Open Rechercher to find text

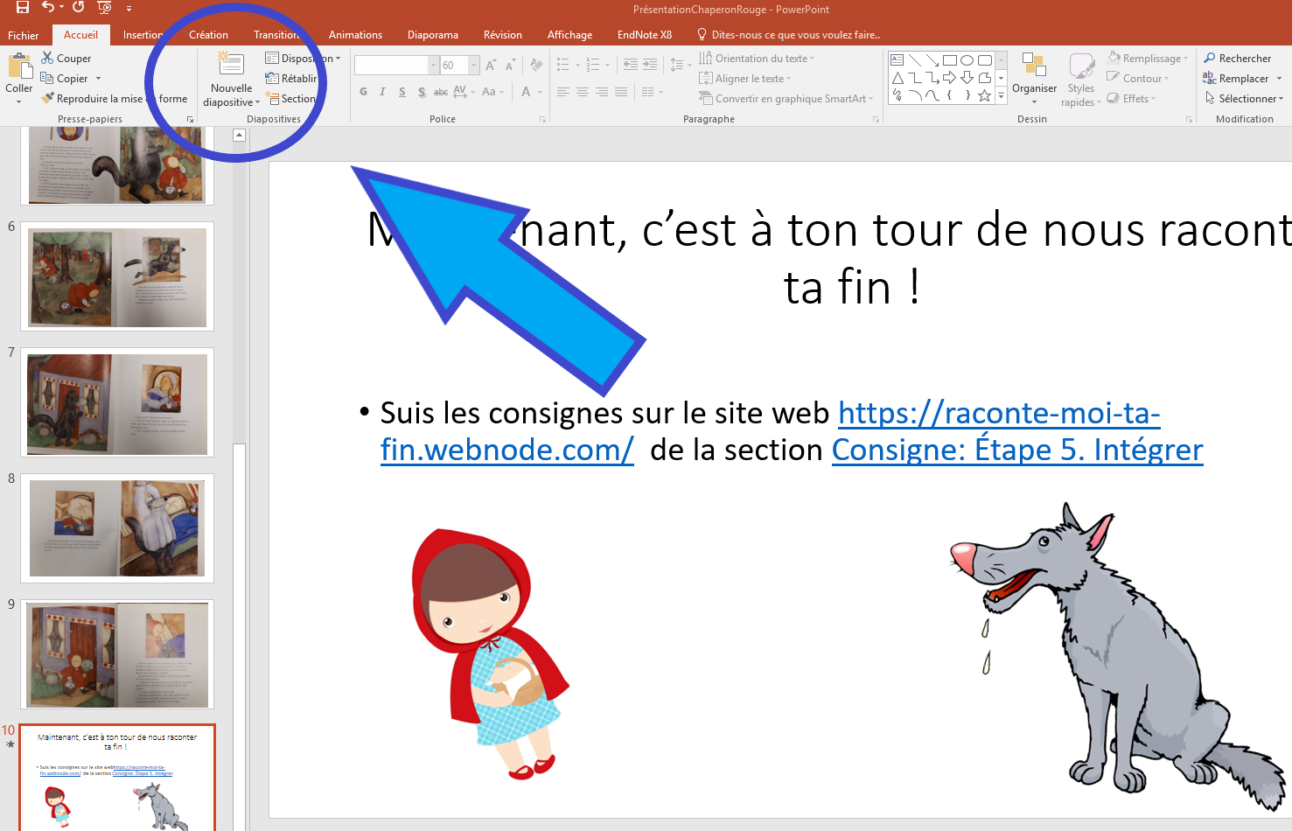click(x=1238, y=59)
